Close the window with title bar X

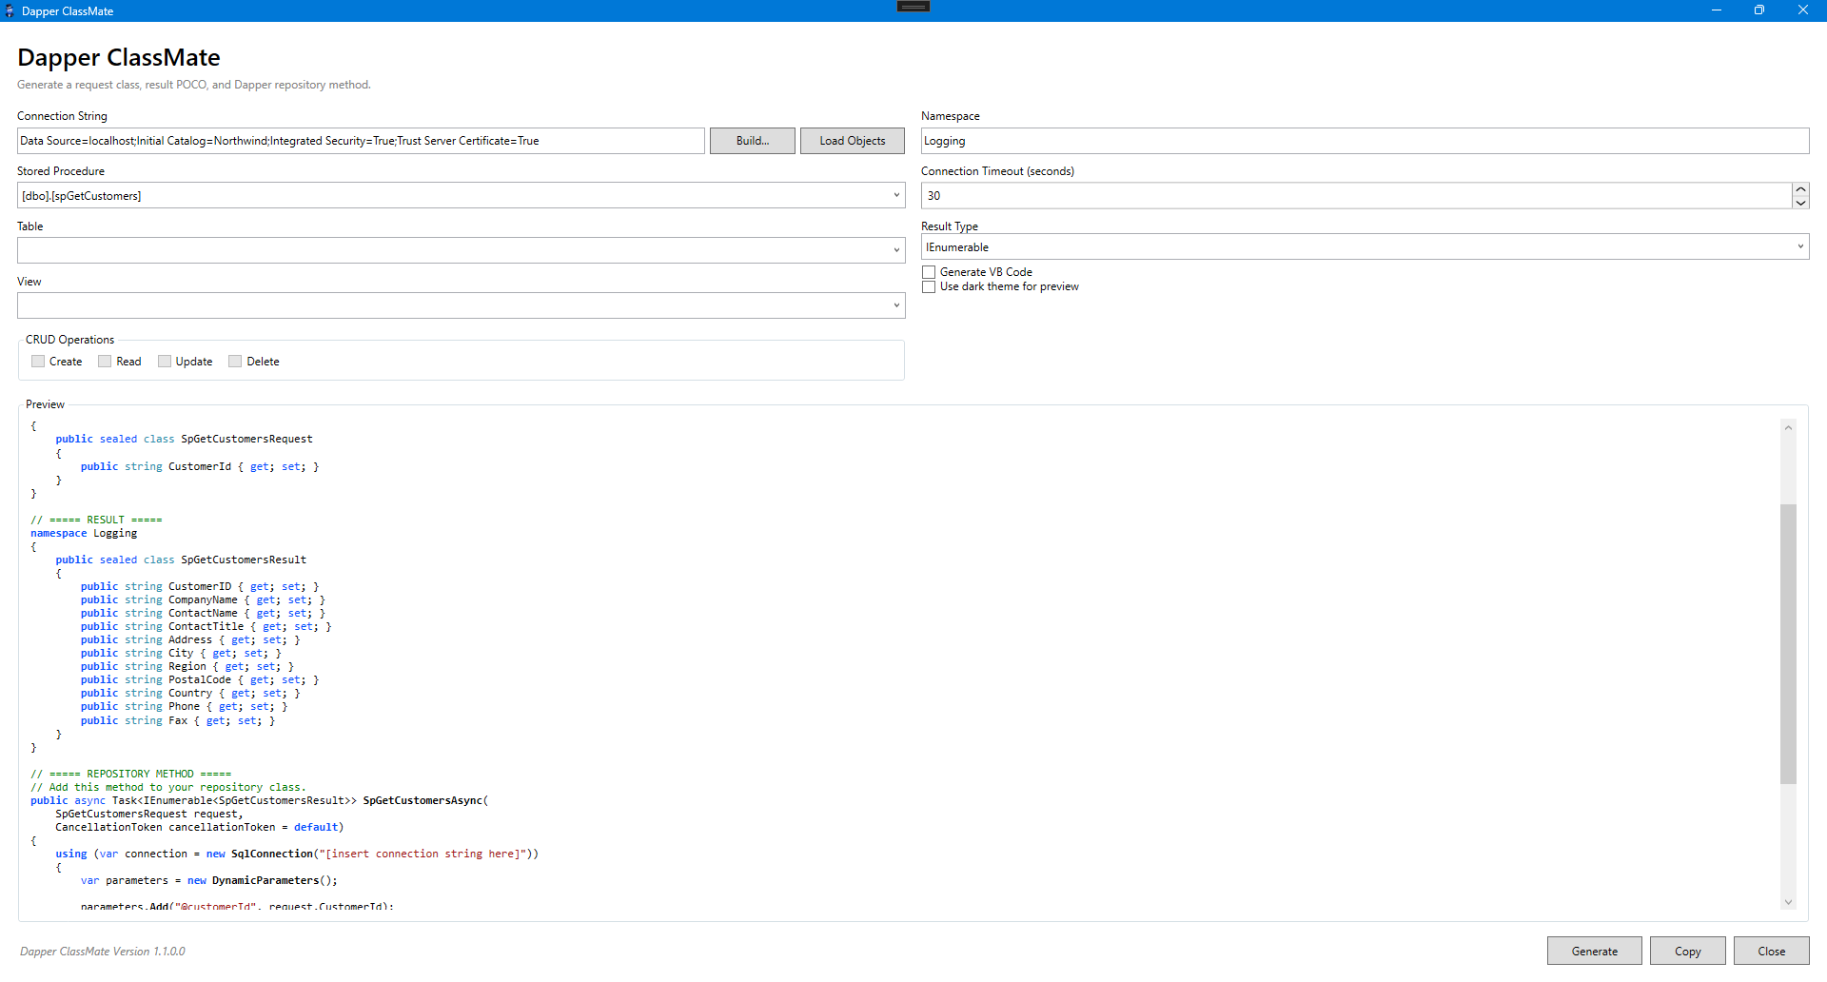[1803, 10]
